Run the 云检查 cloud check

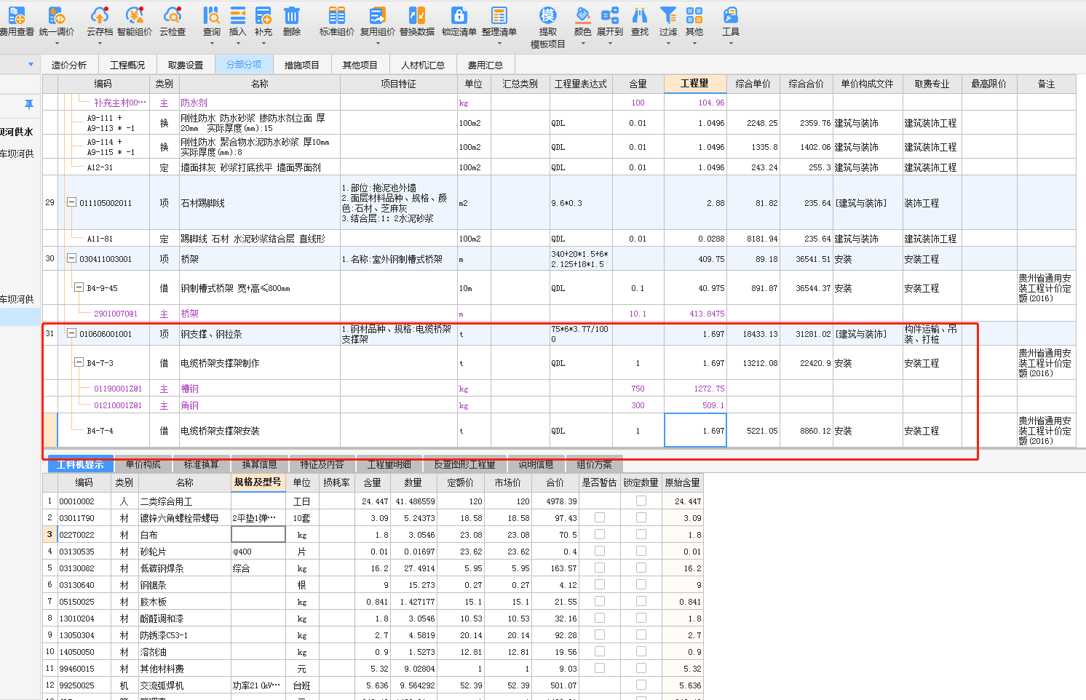[x=173, y=21]
